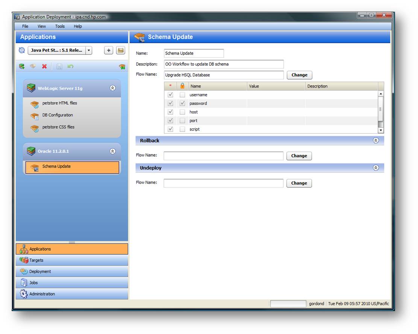Switch to the Targets navigation tab
The width and height of the screenshot is (418, 334).
(x=72, y=260)
